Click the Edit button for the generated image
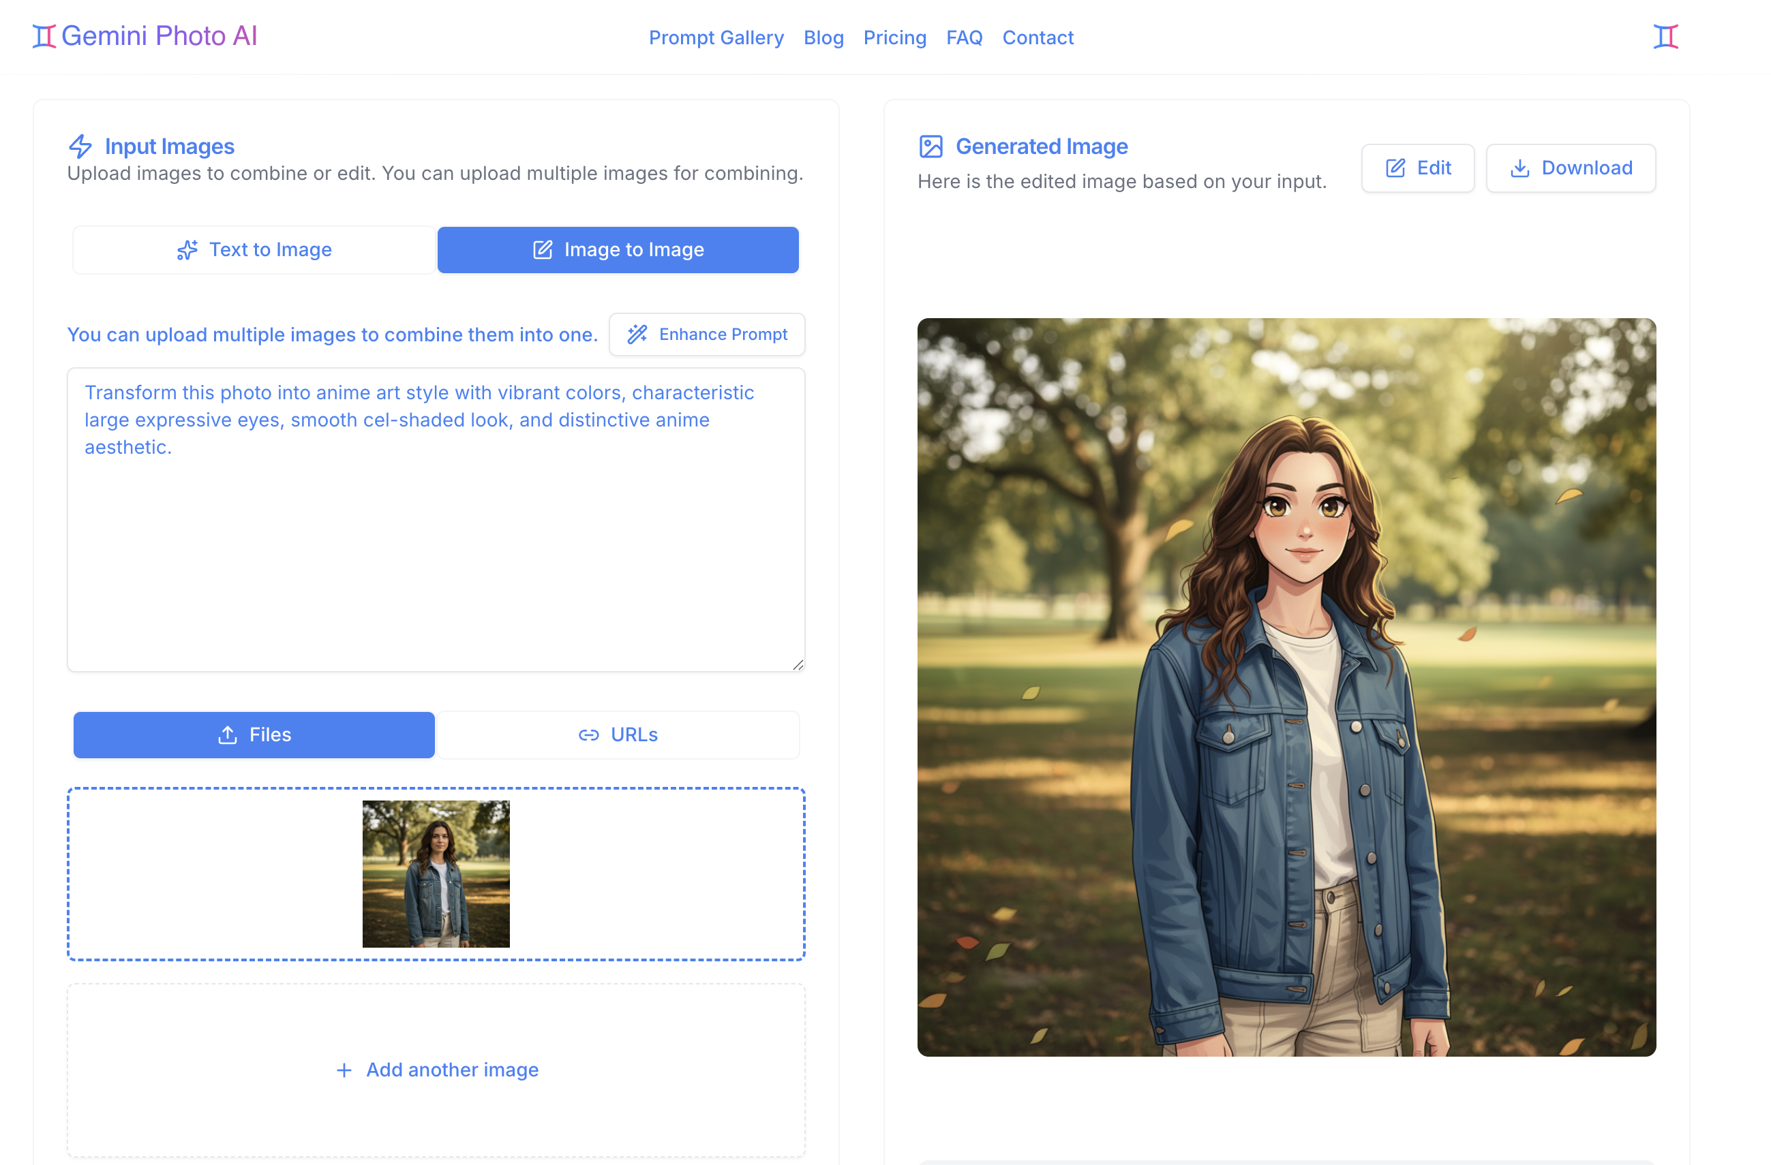Viewport: 1771px width, 1165px height. coord(1417,168)
